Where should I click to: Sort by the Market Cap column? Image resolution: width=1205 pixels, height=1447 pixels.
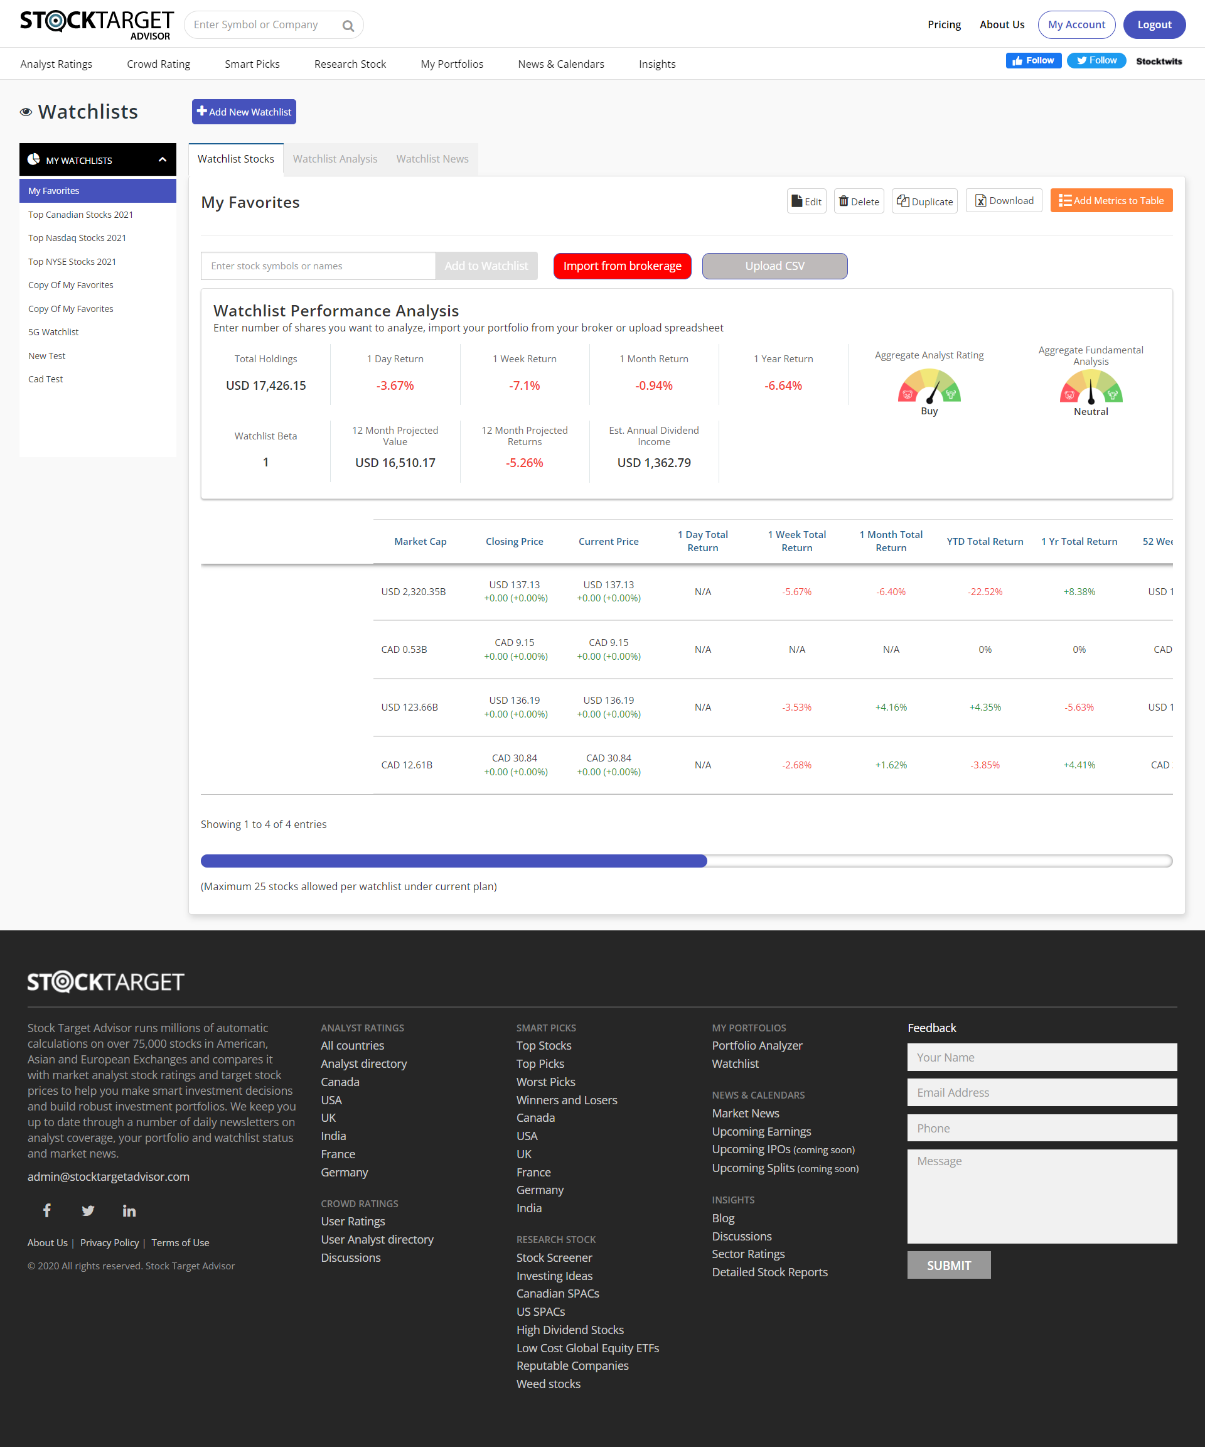click(x=420, y=542)
